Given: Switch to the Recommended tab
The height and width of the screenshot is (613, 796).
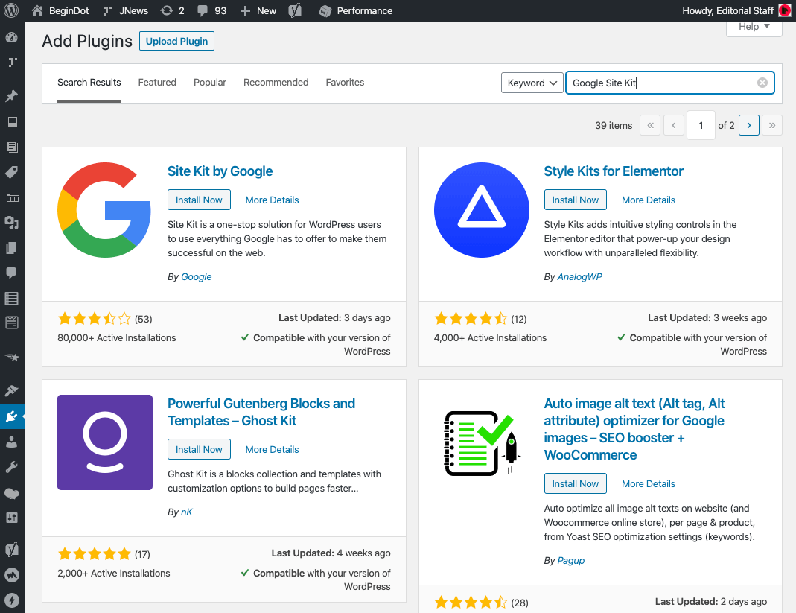Looking at the screenshot, I should (276, 82).
